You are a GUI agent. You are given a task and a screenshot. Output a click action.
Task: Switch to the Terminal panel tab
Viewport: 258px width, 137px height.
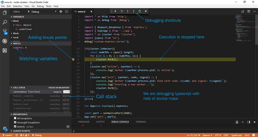pyautogui.click(x=141, y=122)
